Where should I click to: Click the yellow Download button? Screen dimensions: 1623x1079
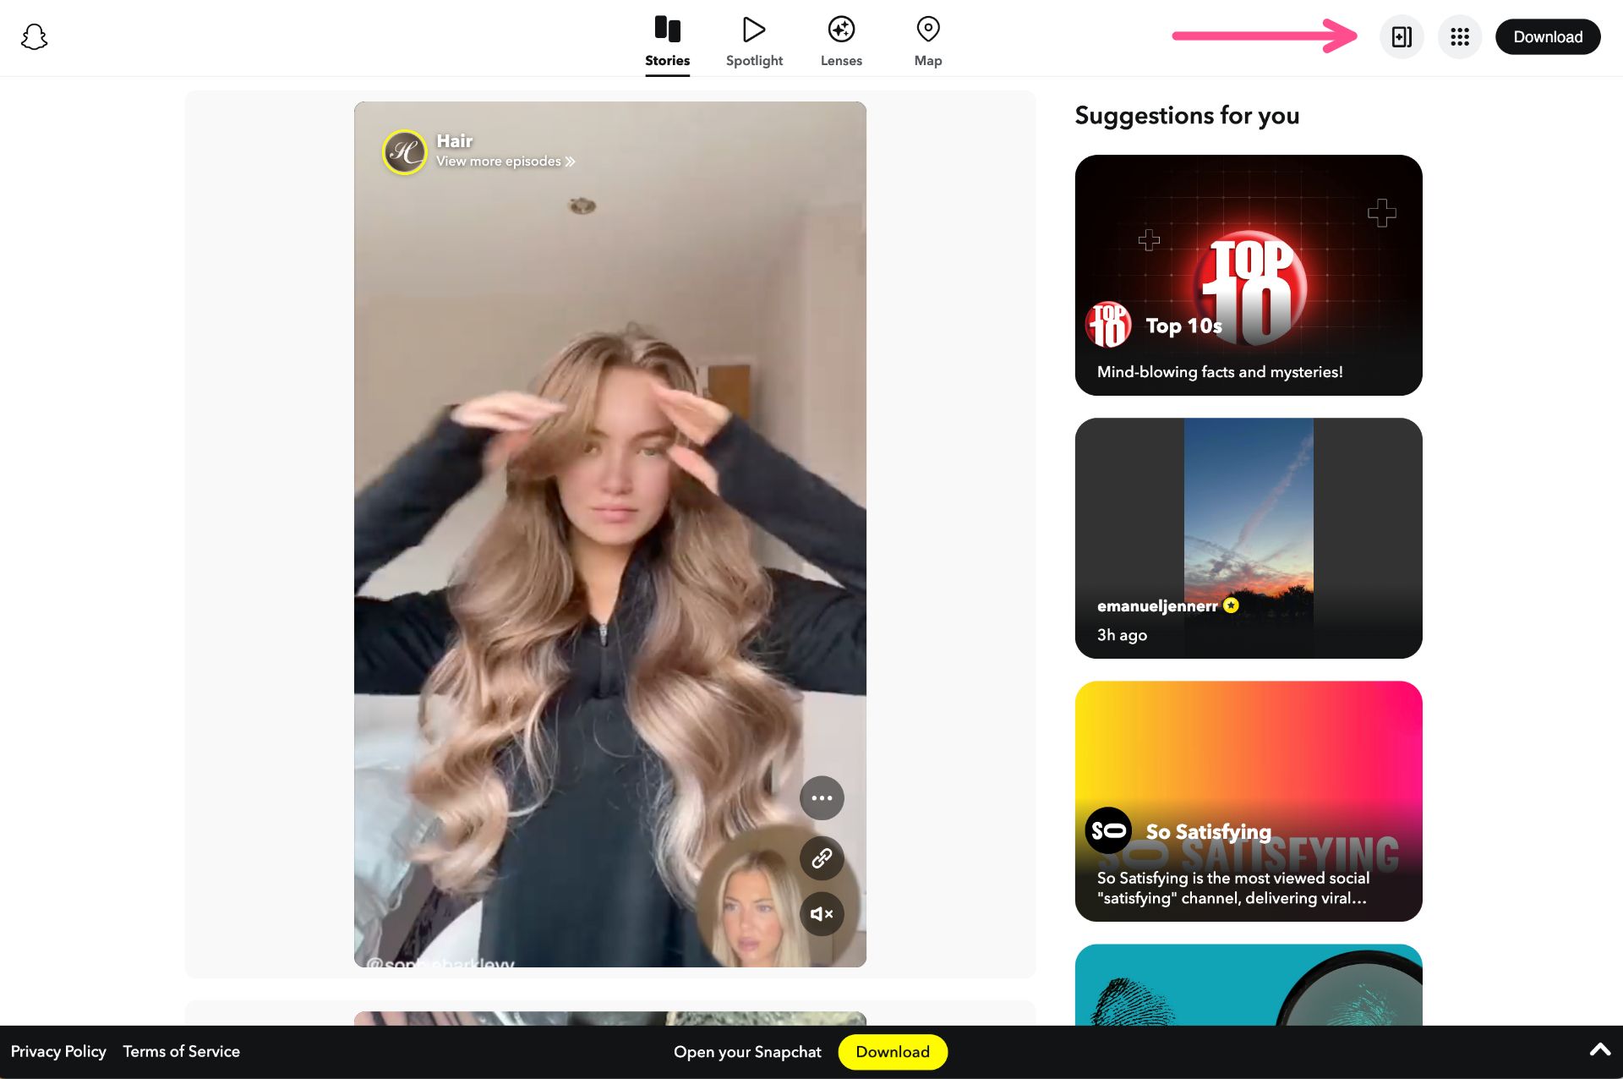coord(892,1052)
